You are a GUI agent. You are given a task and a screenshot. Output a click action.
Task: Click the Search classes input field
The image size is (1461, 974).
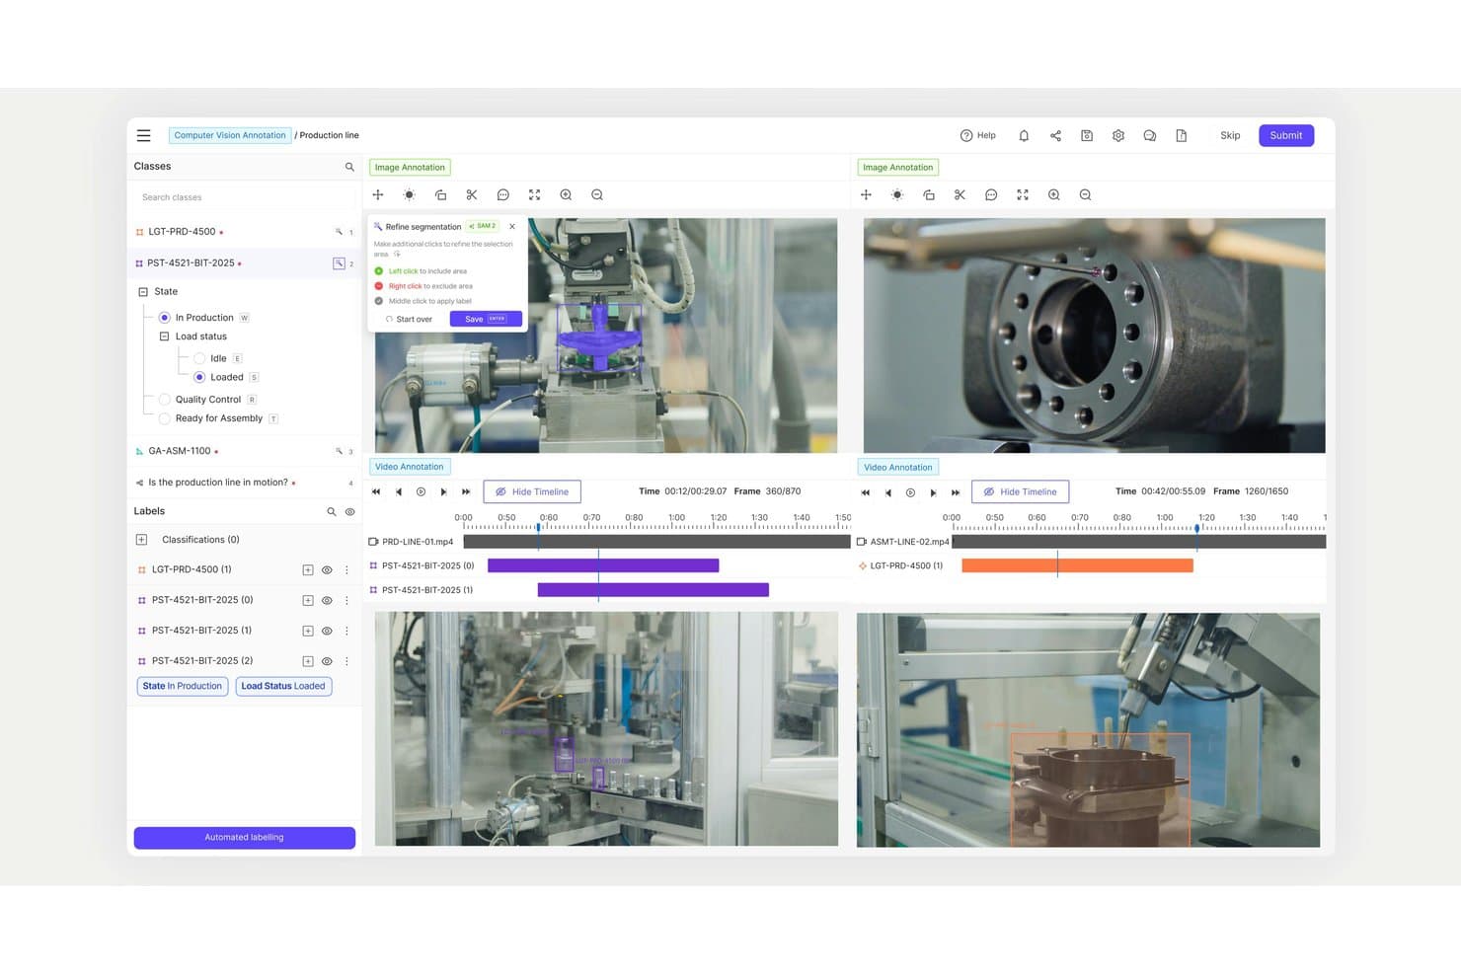(x=244, y=197)
